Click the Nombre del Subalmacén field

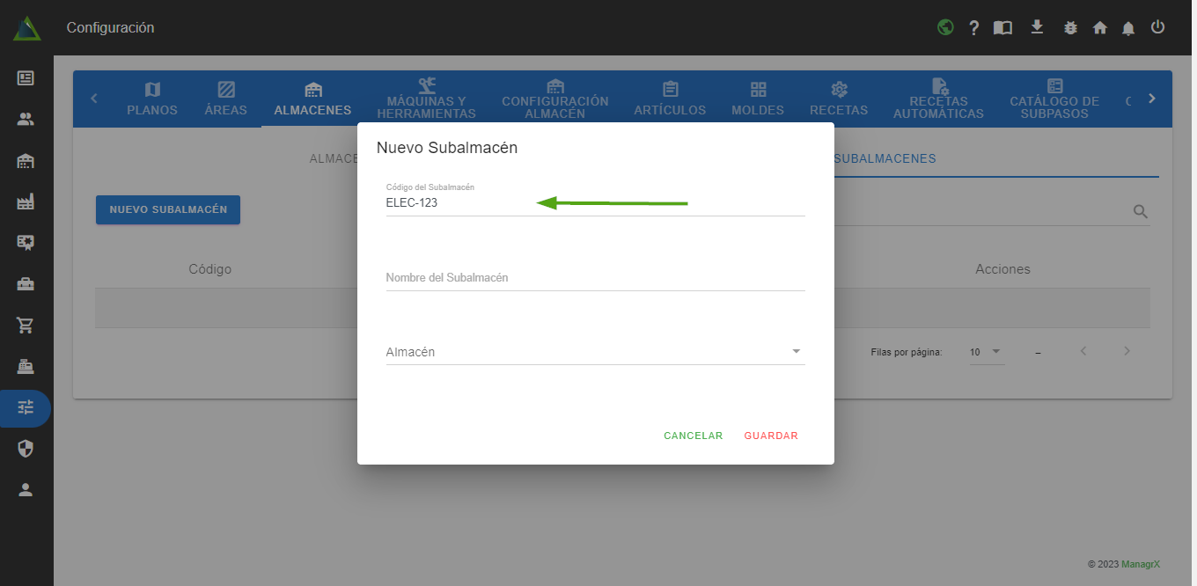(595, 277)
